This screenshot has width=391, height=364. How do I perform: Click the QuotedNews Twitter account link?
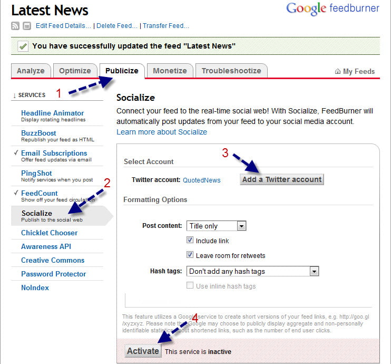point(202,180)
